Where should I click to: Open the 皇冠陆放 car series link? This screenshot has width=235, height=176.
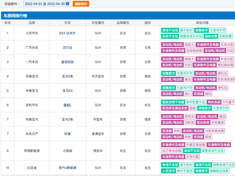68,62
